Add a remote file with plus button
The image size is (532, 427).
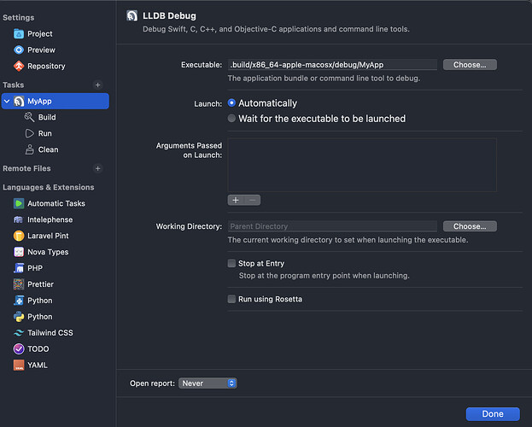tap(97, 168)
